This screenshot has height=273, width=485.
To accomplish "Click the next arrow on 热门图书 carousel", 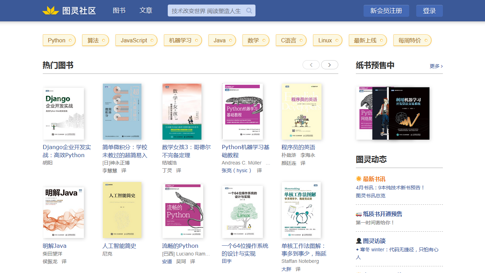I will pos(330,65).
